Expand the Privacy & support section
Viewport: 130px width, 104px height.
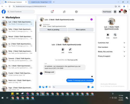pyautogui.click(x=112, y=56)
